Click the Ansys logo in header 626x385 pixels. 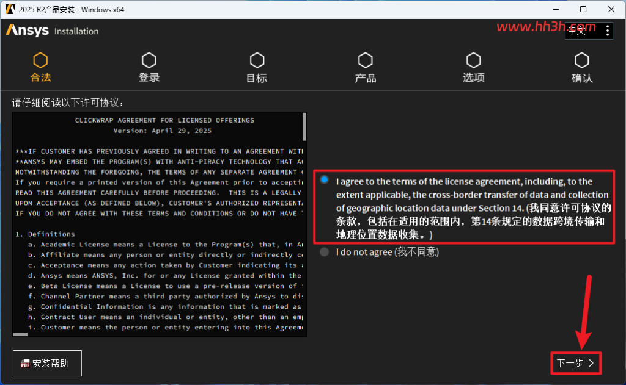coord(27,31)
